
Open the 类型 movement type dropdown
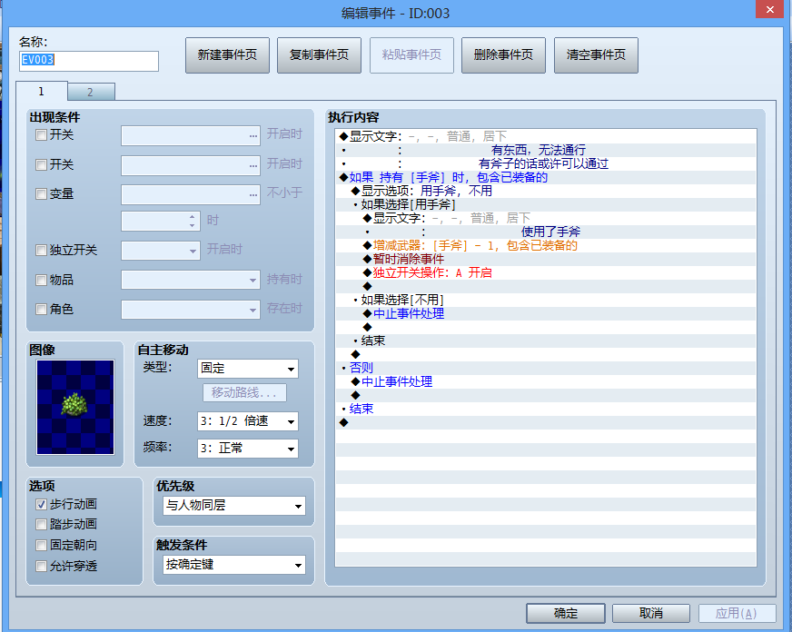pyautogui.click(x=247, y=369)
